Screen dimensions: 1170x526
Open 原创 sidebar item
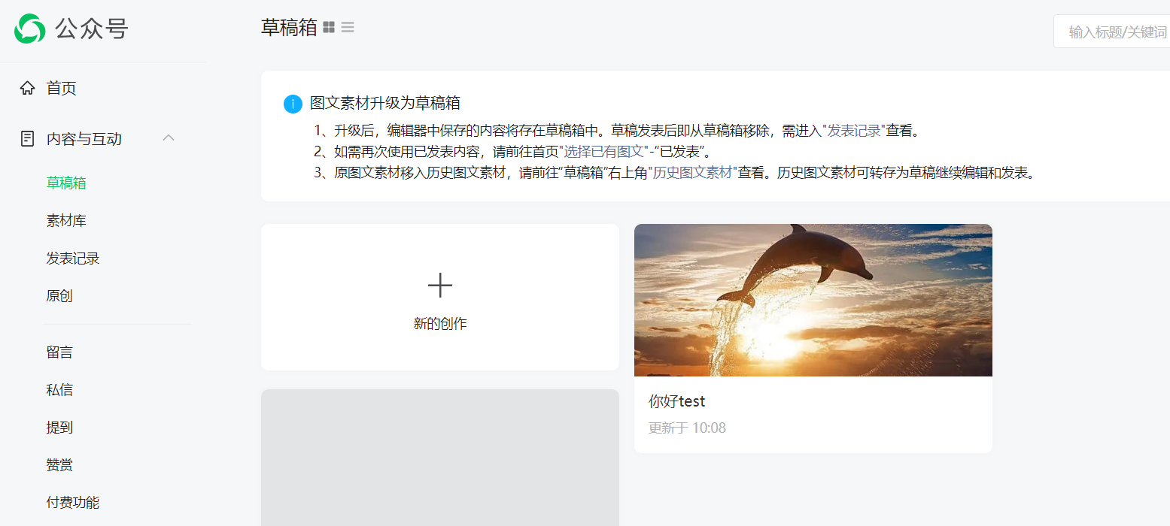point(59,295)
